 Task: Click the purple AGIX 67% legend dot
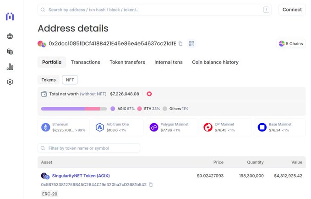[x=113, y=109]
